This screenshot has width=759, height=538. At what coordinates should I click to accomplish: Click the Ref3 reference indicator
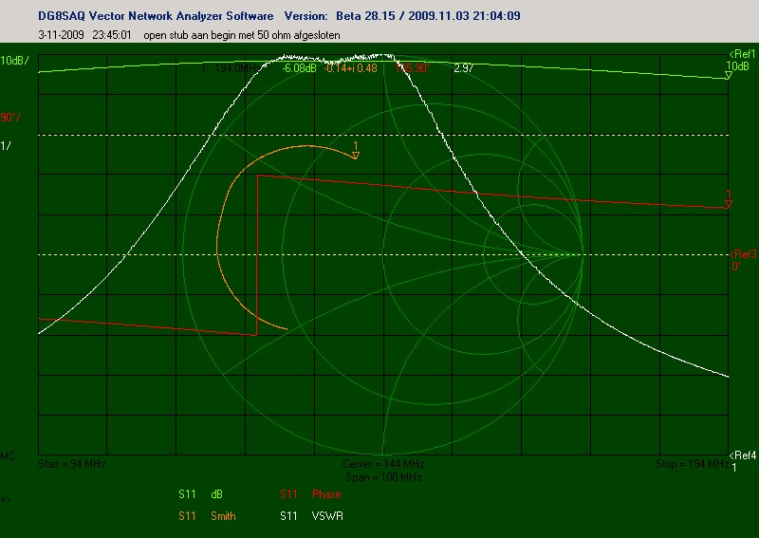click(x=743, y=254)
